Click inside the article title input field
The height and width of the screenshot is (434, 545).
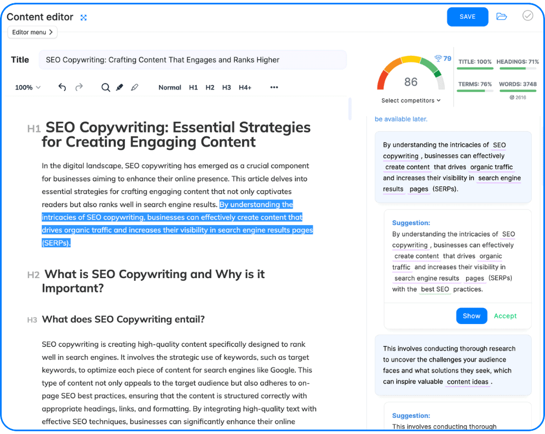click(192, 60)
